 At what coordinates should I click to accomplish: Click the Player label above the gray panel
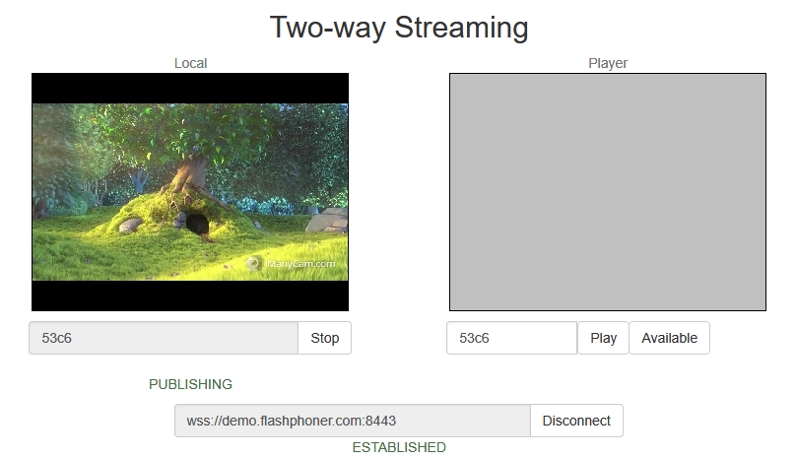click(x=608, y=63)
